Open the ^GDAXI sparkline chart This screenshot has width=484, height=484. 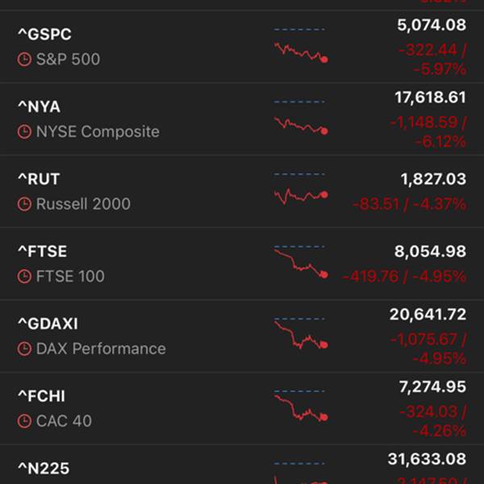(x=301, y=334)
